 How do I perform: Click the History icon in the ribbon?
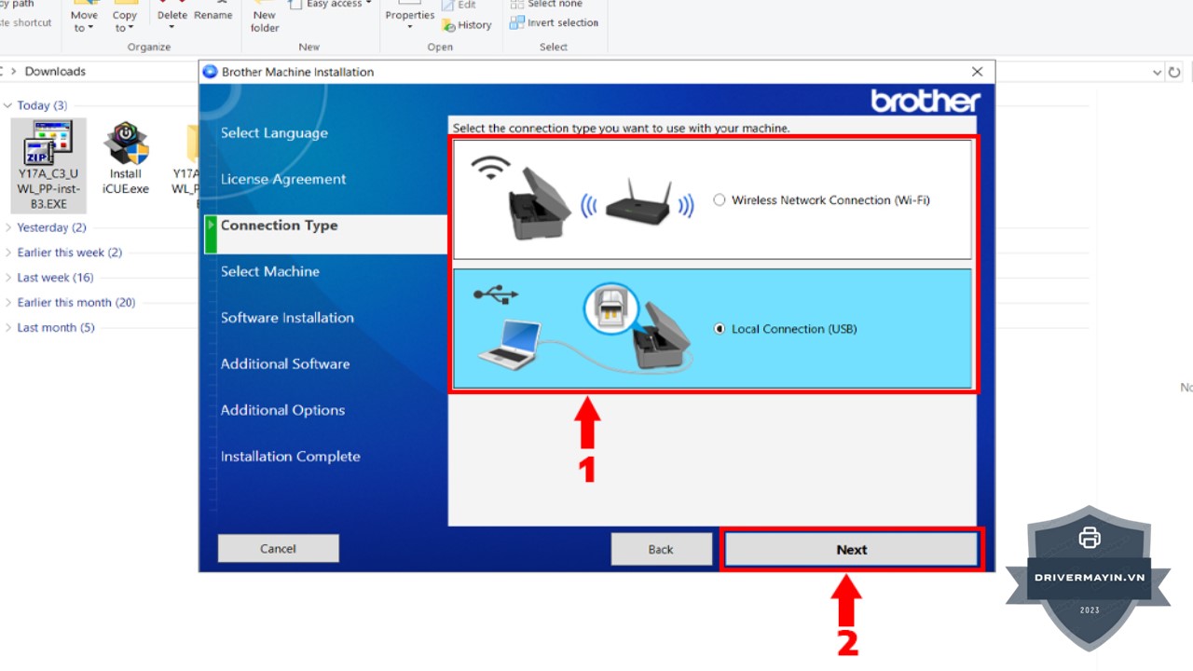point(449,25)
